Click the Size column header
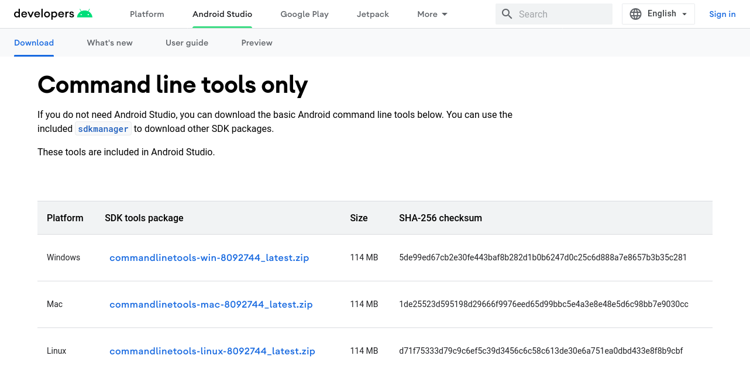 pos(359,218)
